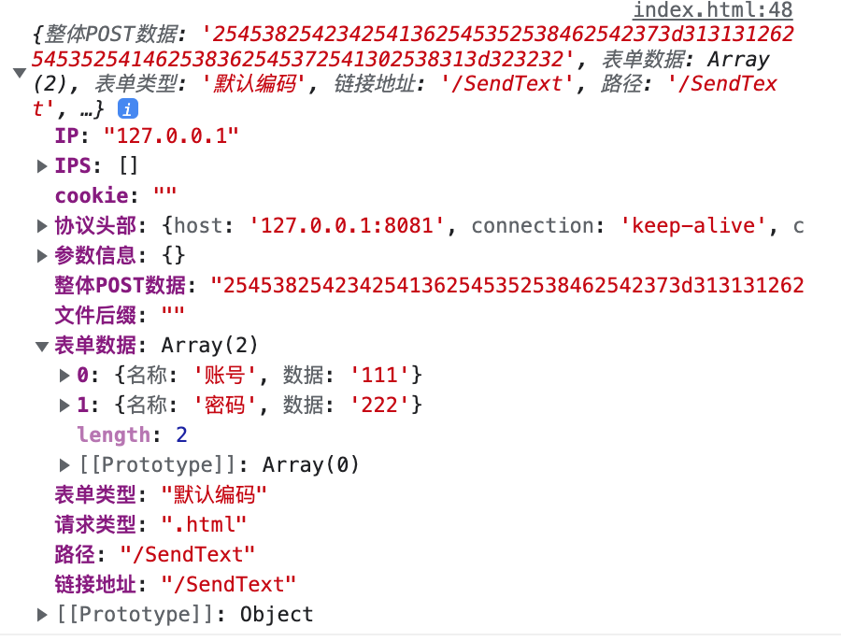Click the 文件后缀 property row

pyautogui.click(x=120, y=316)
